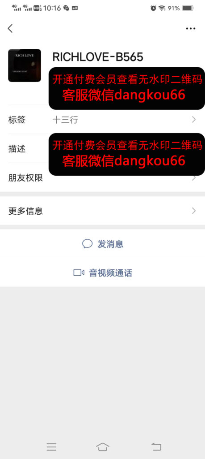Image resolution: width=205 pixels, height=459 pixels.
Task: Tap the video camera call icon
Action: tap(79, 273)
